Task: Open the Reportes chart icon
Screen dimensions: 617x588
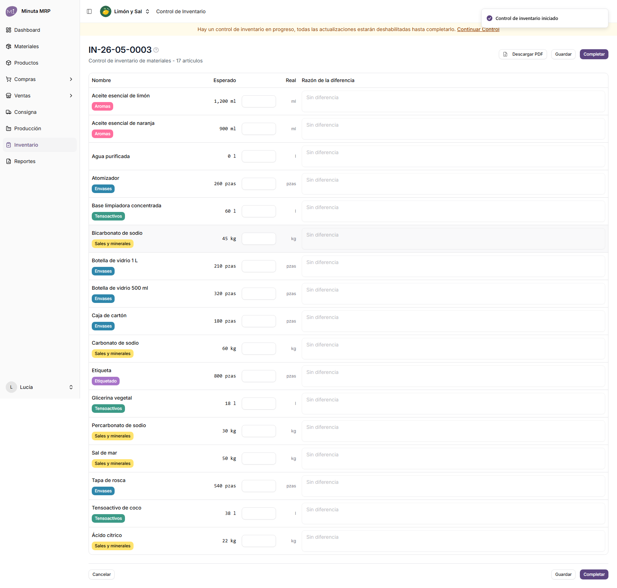Action: pos(9,161)
